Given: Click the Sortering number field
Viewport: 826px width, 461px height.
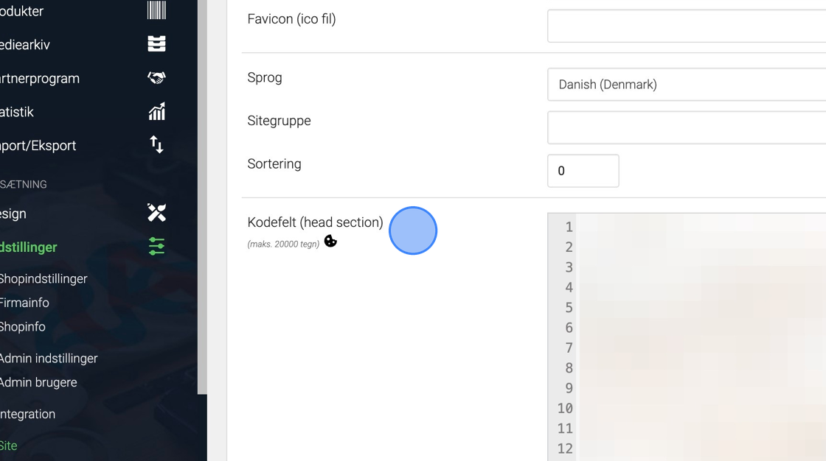Looking at the screenshot, I should click(583, 171).
